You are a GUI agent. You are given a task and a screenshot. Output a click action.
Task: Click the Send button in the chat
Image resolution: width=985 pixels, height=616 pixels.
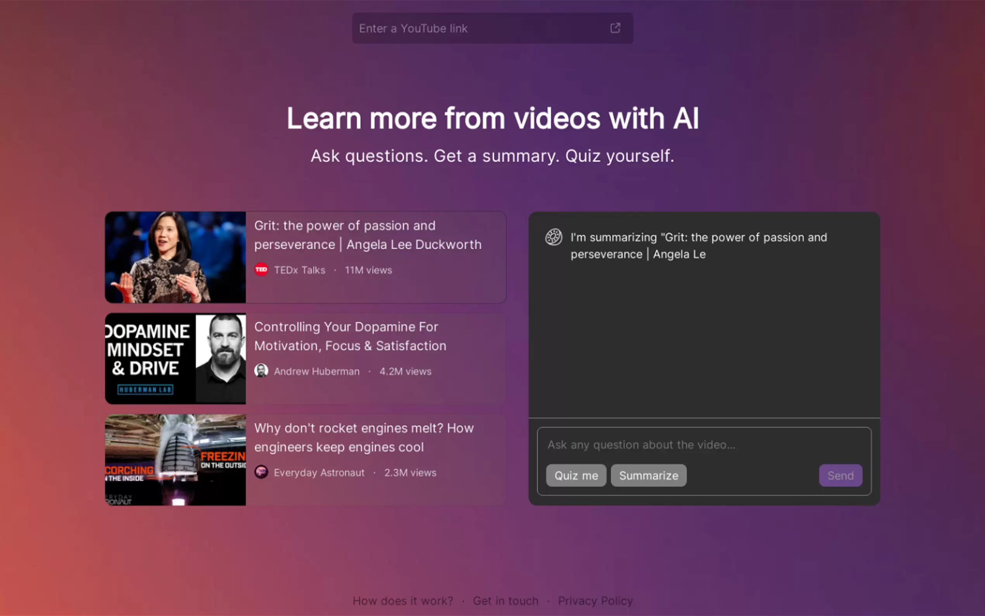(x=840, y=475)
